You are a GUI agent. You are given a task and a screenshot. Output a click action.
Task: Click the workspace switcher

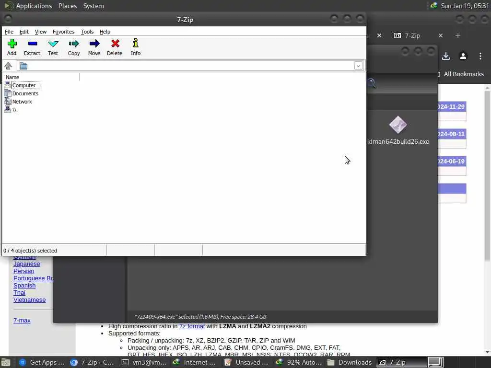coord(436,362)
